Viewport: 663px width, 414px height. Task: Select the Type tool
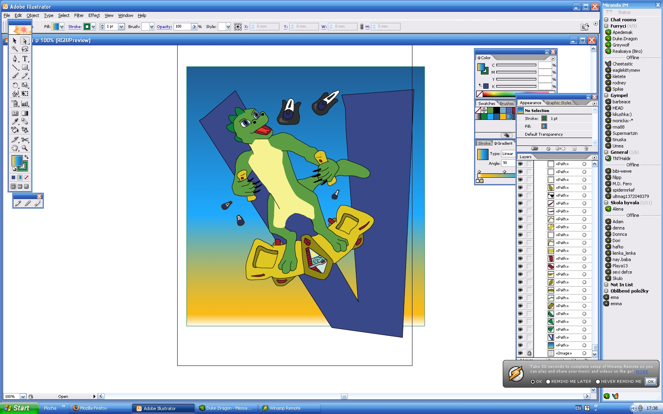click(x=25, y=59)
